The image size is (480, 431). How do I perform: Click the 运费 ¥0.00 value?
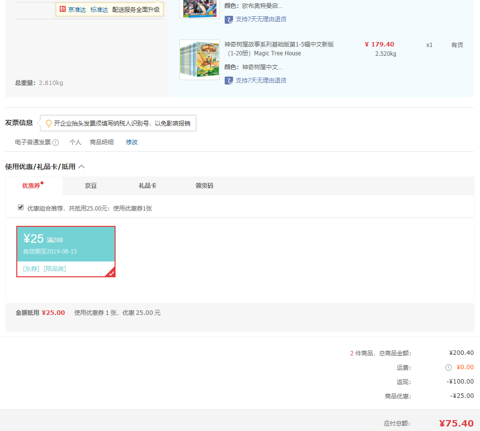(x=465, y=367)
